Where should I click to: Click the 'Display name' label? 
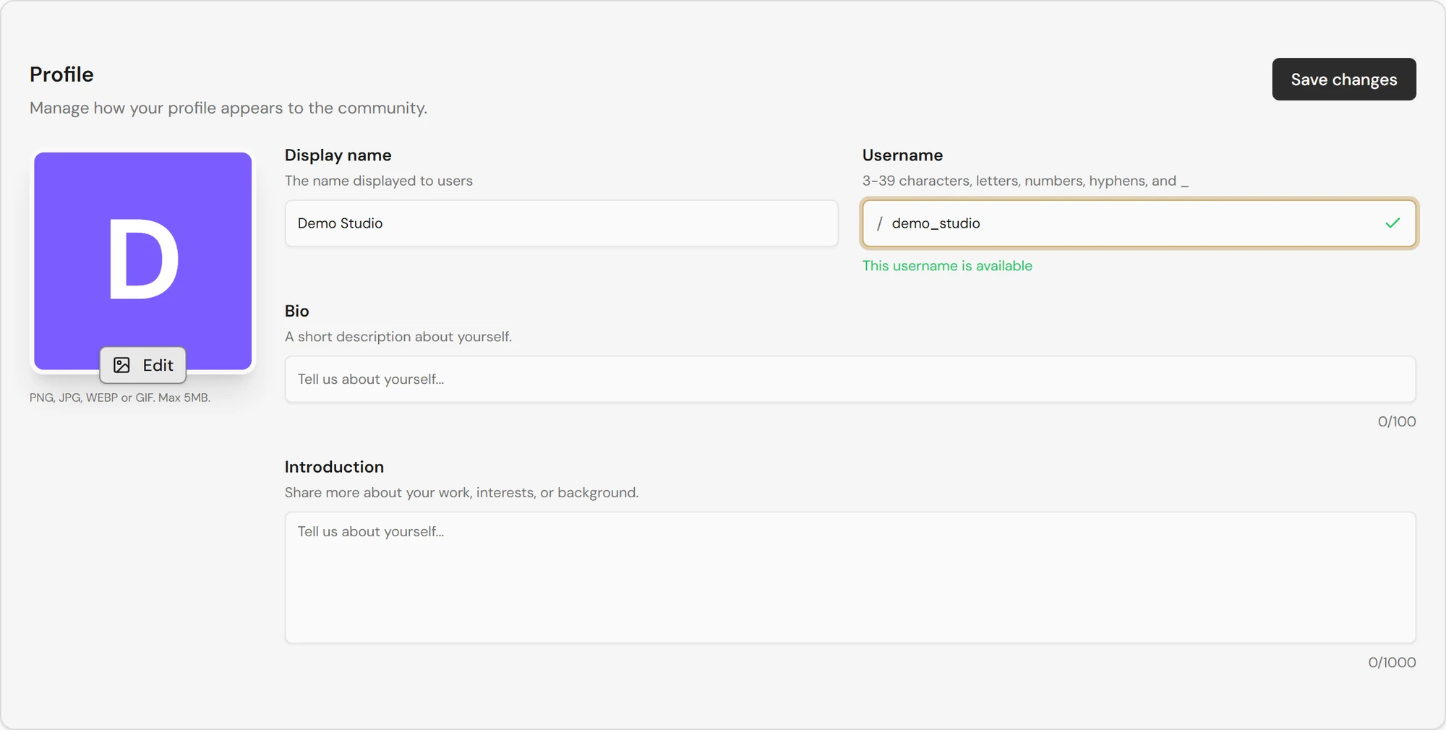tap(338, 155)
